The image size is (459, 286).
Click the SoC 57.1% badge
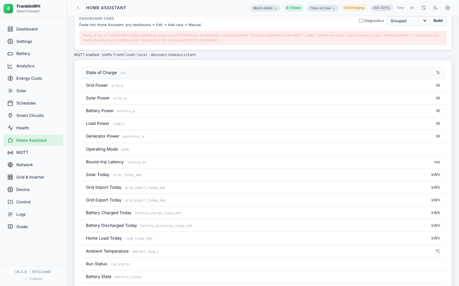click(382, 8)
